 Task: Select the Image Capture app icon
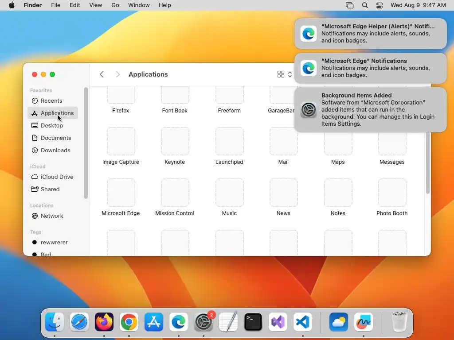[121, 141]
